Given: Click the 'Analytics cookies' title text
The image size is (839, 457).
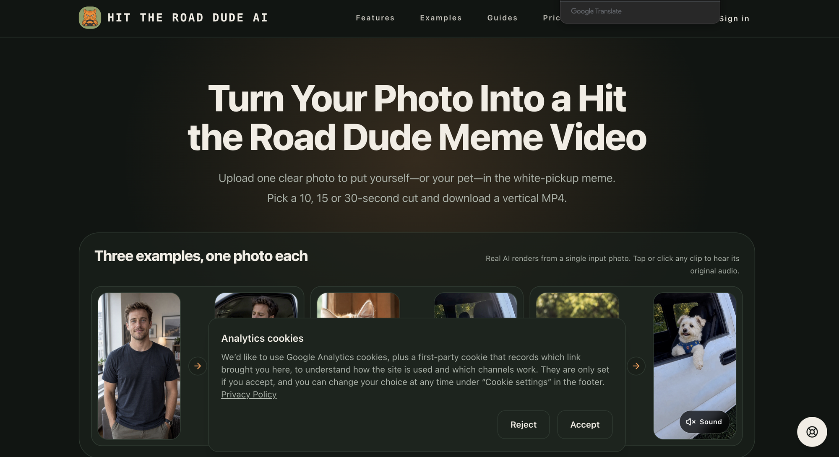Looking at the screenshot, I should click(262, 338).
